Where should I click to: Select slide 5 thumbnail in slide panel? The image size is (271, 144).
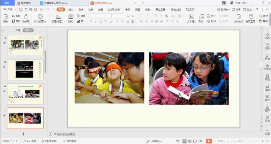pos(25,70)
